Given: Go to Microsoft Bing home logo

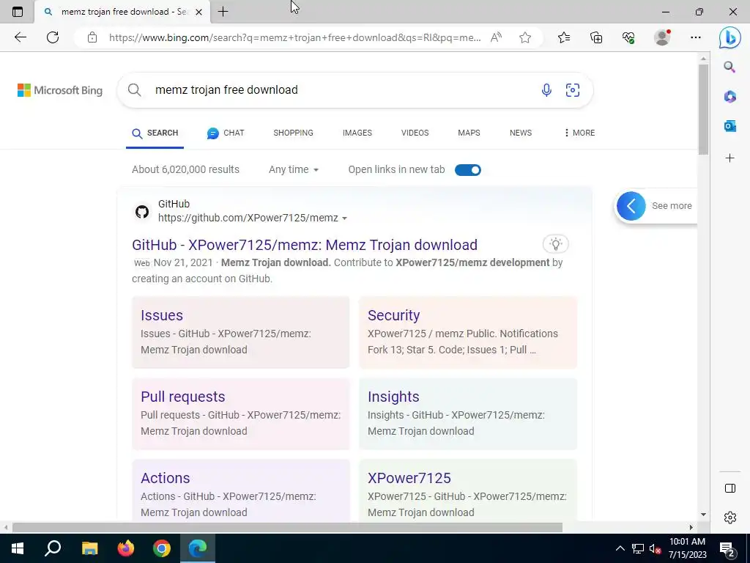Looking at the screenshot, I should click(60, 90).
